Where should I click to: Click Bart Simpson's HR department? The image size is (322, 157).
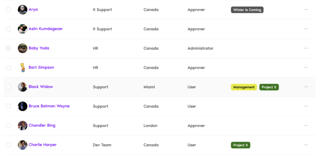(x=96, y=67)
